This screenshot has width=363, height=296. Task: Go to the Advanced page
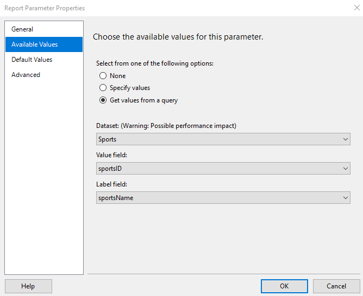(x=26, y=75)
